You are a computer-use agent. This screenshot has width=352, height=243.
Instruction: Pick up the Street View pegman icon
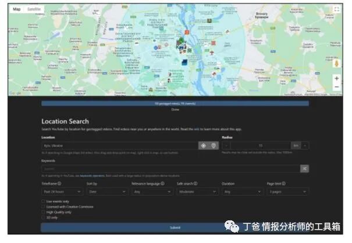(x=336, y=63)
